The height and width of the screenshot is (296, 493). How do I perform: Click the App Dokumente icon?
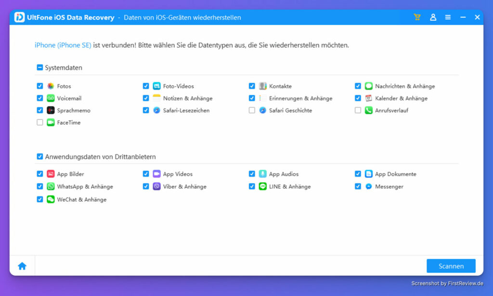point(368,174)
